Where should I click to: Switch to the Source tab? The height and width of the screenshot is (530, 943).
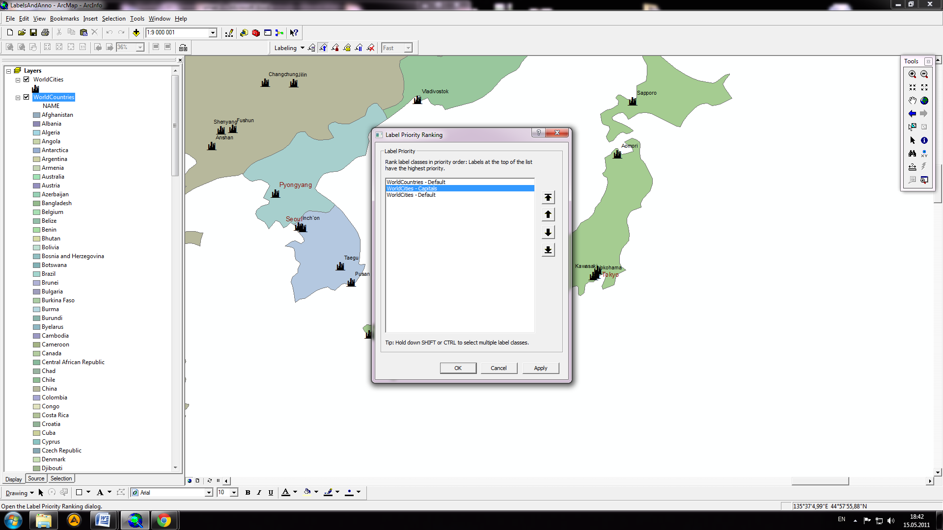tap(36, 478)
